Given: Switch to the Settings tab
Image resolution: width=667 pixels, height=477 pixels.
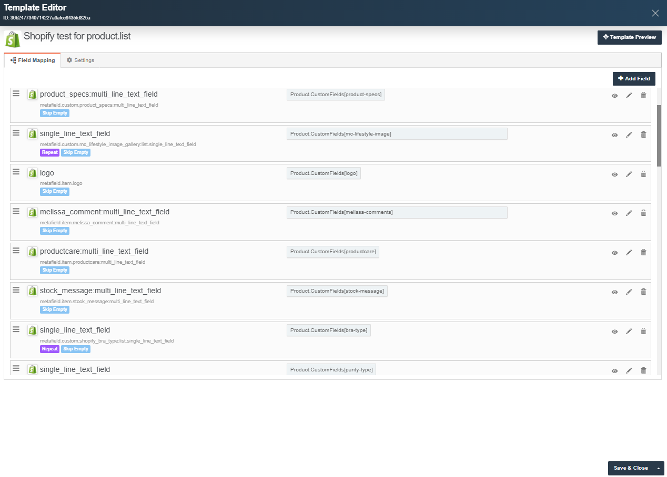Looking at the screenshot, I should 80,60.
